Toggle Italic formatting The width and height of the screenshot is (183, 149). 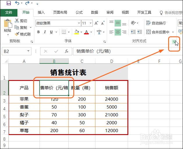(45, 32)
